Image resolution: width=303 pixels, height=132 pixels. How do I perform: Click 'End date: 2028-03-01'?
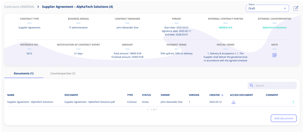(x=176, y=35)
